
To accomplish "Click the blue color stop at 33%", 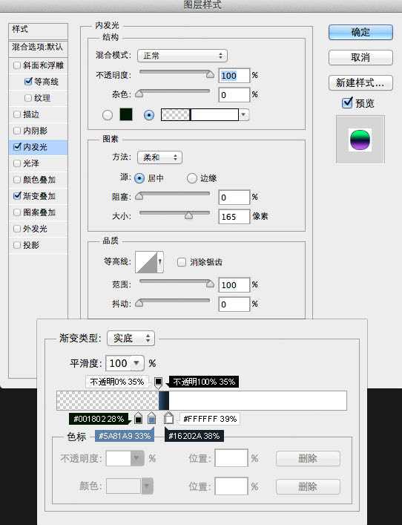I will (152, 418).
